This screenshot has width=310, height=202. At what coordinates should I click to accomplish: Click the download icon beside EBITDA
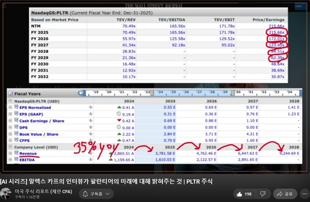coord(91,160)
